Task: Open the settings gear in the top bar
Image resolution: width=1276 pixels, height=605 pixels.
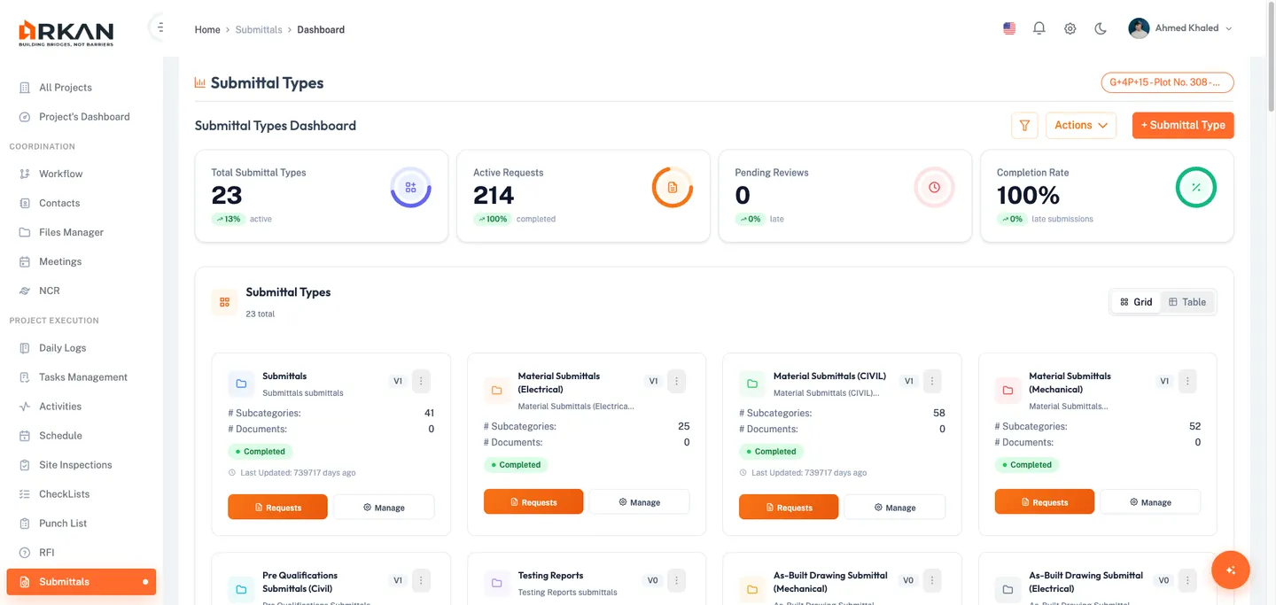Action: 1070,27
